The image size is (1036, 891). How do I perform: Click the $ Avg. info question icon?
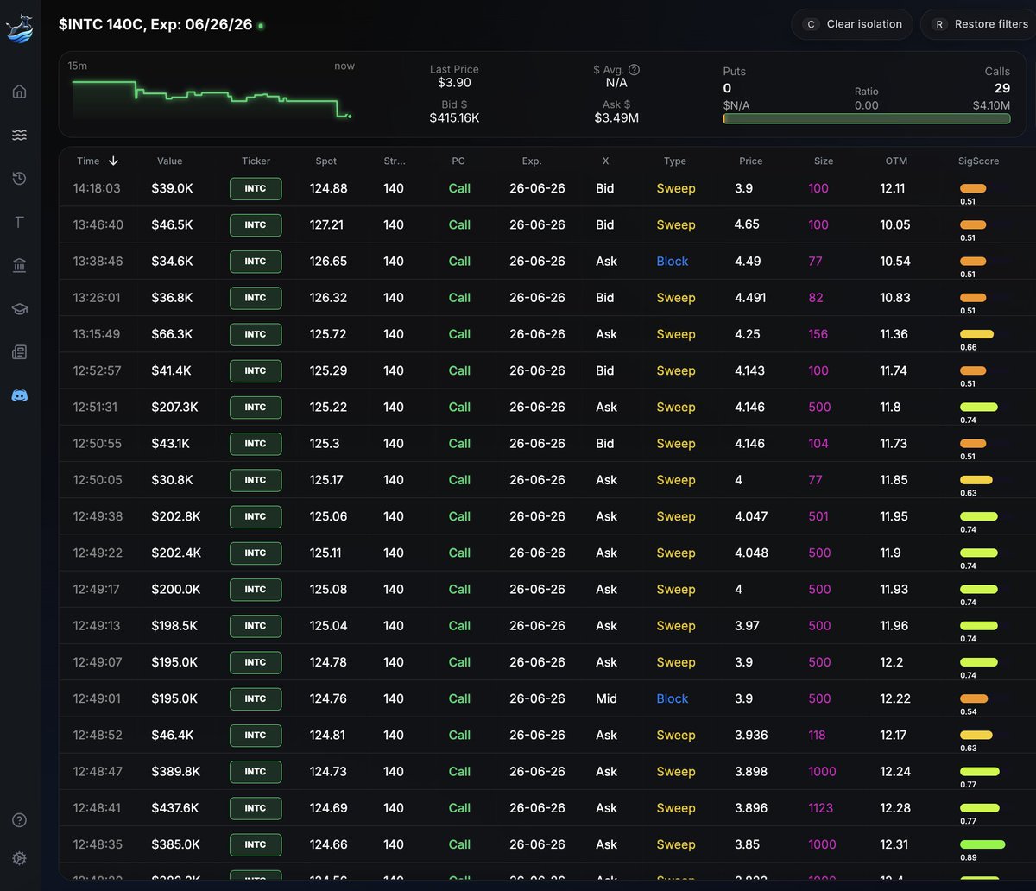click(x=635, y=70)
